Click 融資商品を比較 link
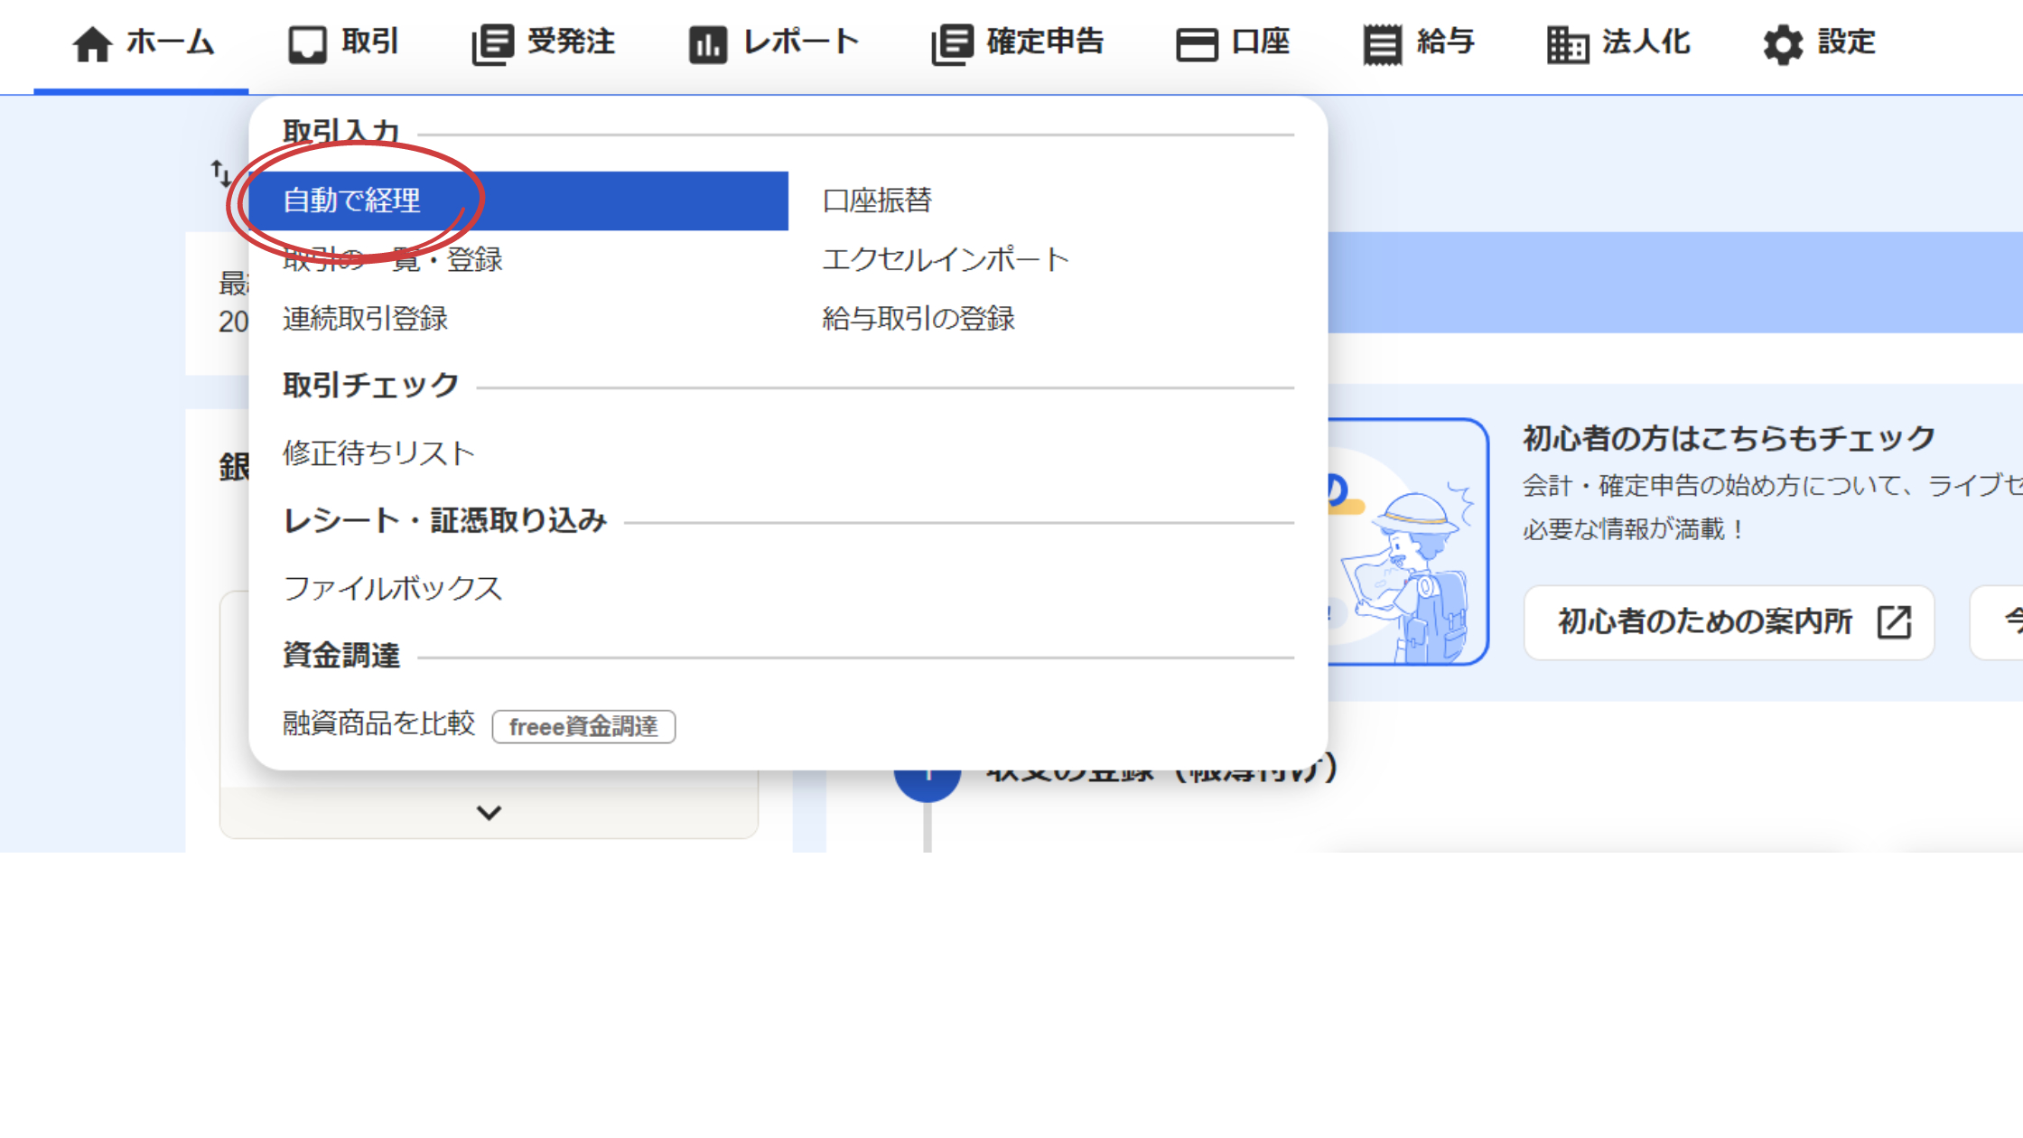The image size is (2023, 1138). pos(378,723)
